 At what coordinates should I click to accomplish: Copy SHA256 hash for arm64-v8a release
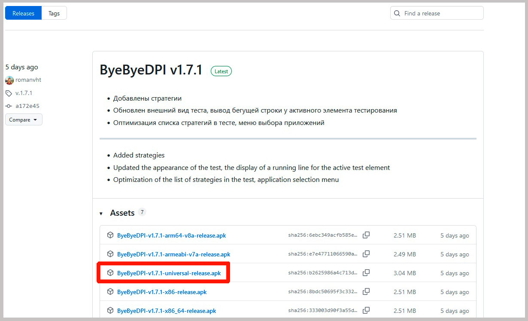366,235
